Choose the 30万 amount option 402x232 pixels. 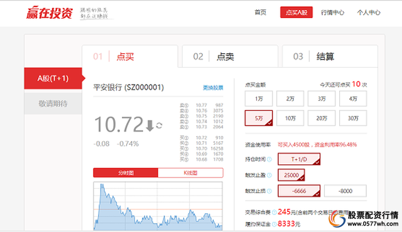click(x=353, y=118)
